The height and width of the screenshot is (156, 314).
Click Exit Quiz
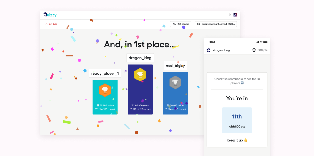(x=53, y=24)
